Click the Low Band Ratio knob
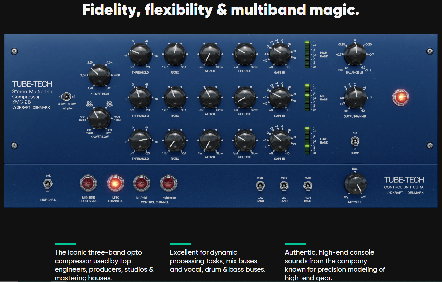Viewport: 442px width, 282px height. point(175,140)
